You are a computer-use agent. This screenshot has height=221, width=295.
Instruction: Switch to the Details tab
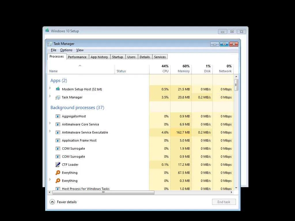point(145,57)
